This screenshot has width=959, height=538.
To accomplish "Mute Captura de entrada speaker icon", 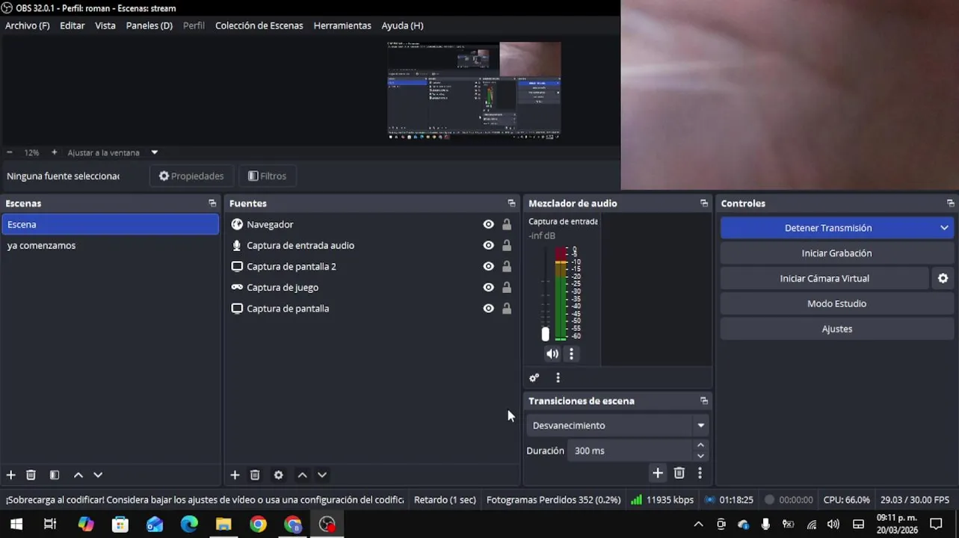I will (x=552, y=353).
